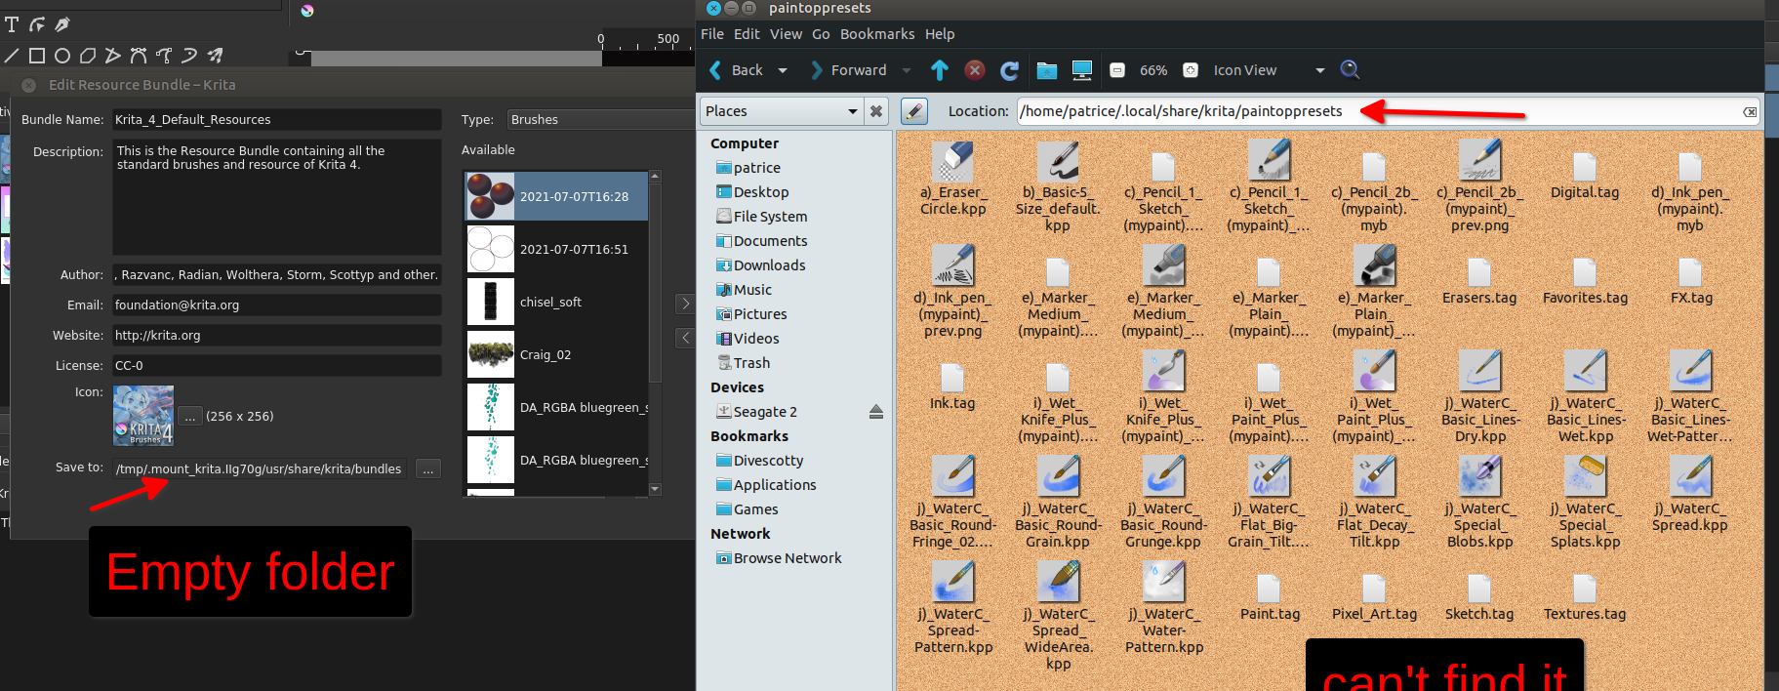
Task: Go forward in the file manager
Action: coord(848,70)
